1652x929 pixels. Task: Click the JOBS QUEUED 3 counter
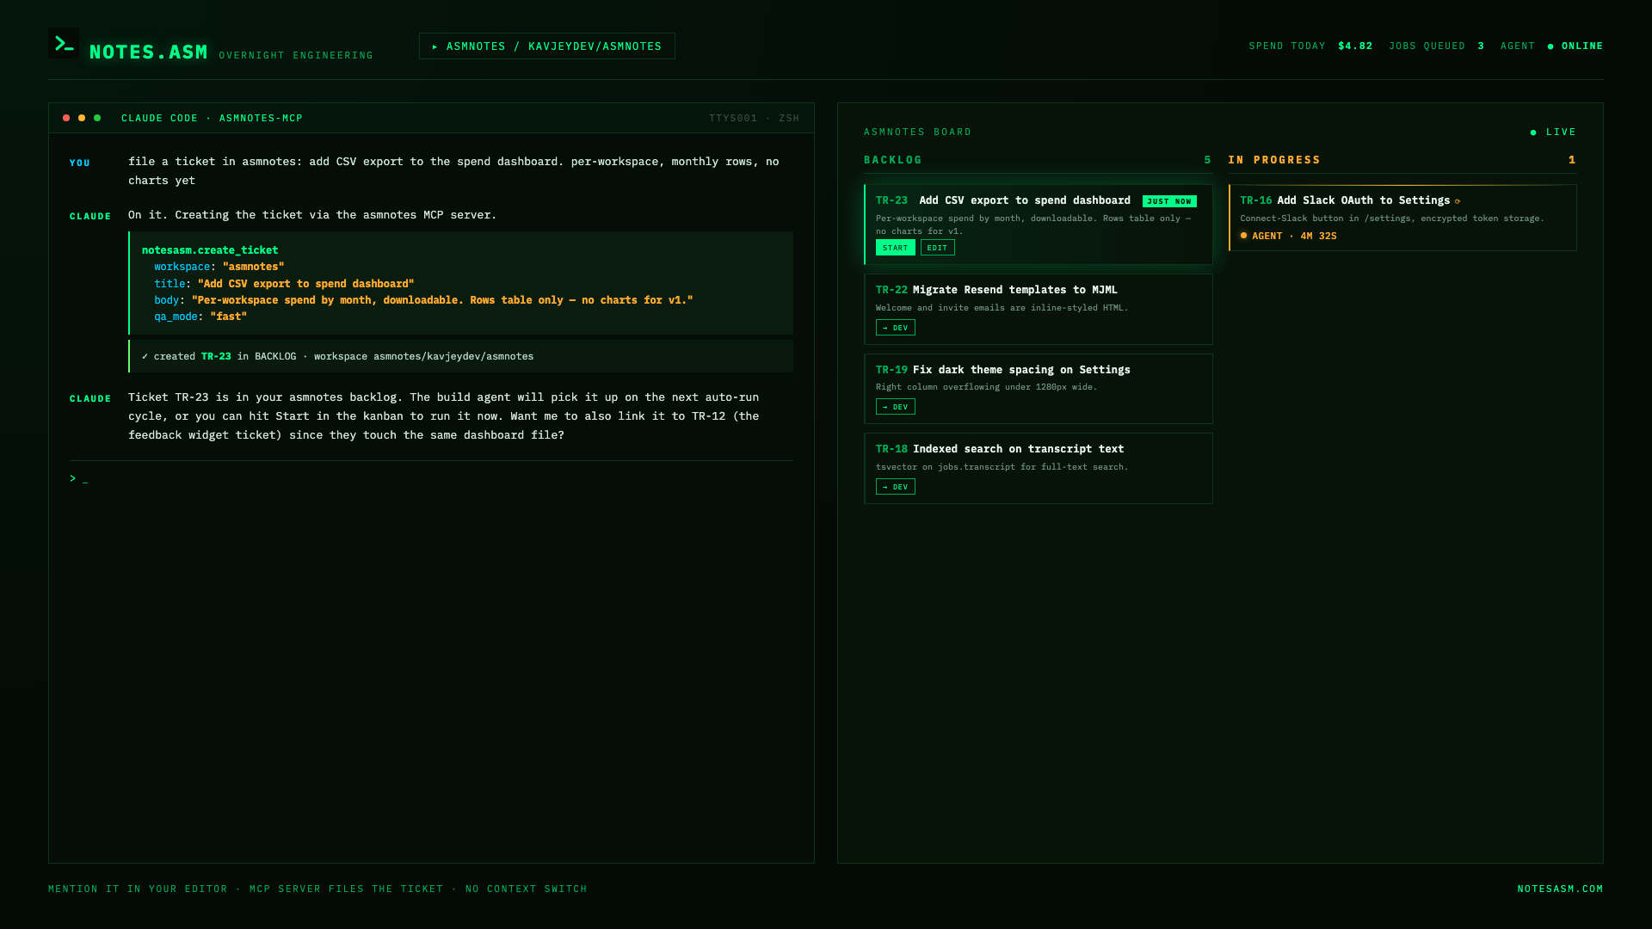click(1436, 46)
